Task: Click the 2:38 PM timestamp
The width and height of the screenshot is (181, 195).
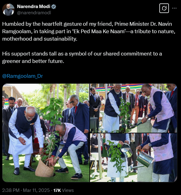Action: [11, 190]
